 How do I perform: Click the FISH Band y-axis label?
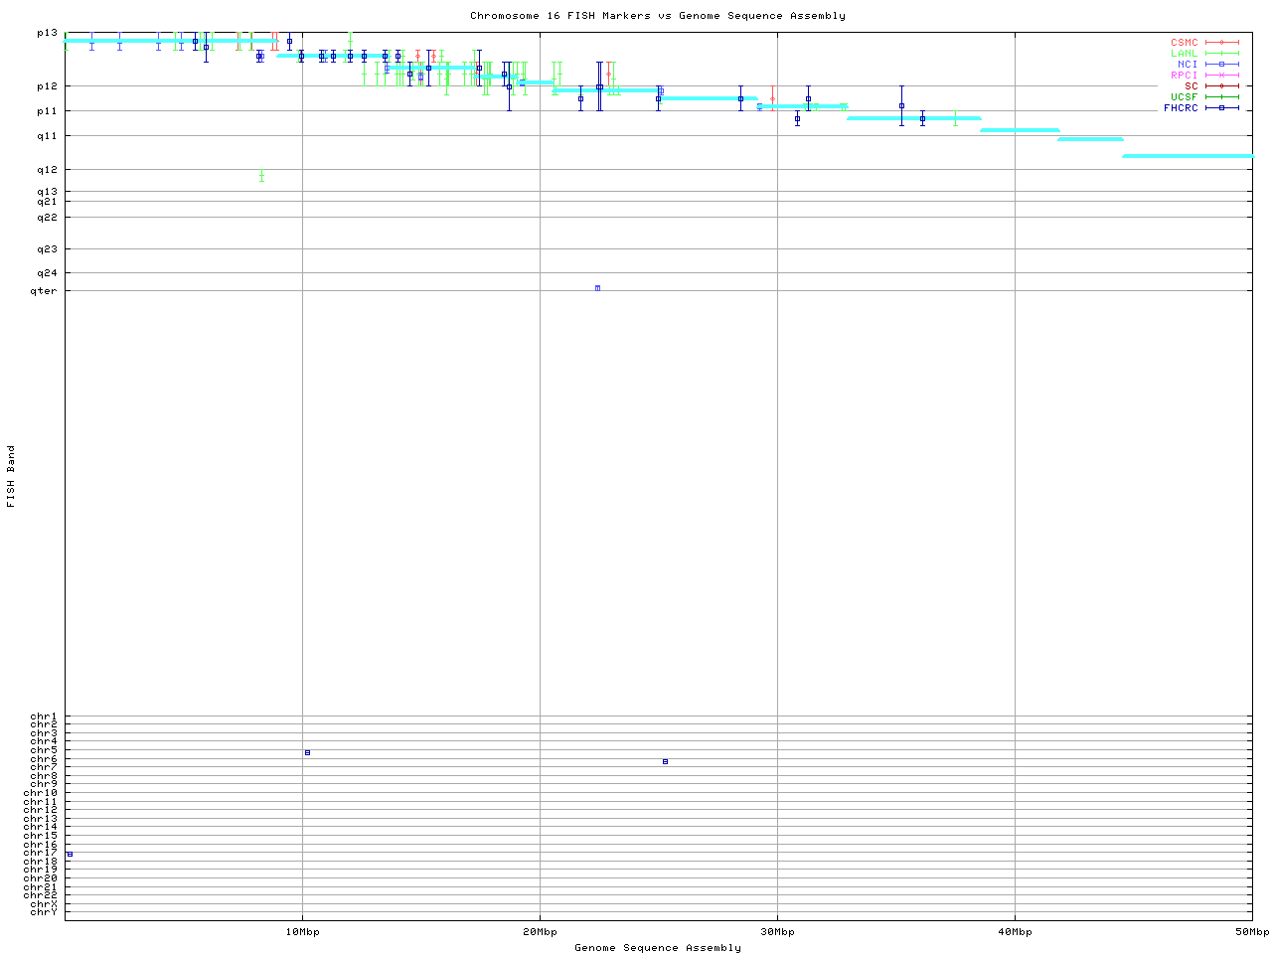click(12, 476)
